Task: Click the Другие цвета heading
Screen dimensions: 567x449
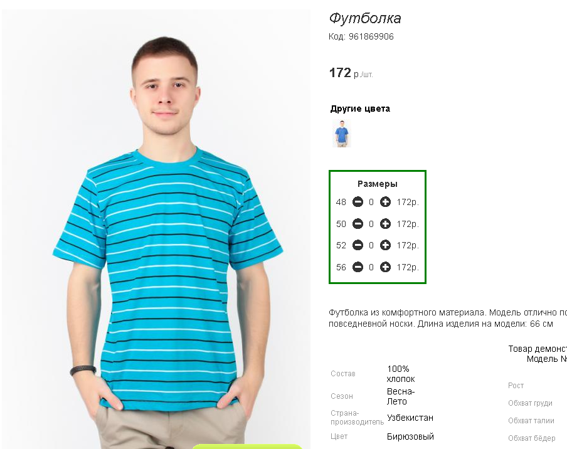Action: click(360, 109)
